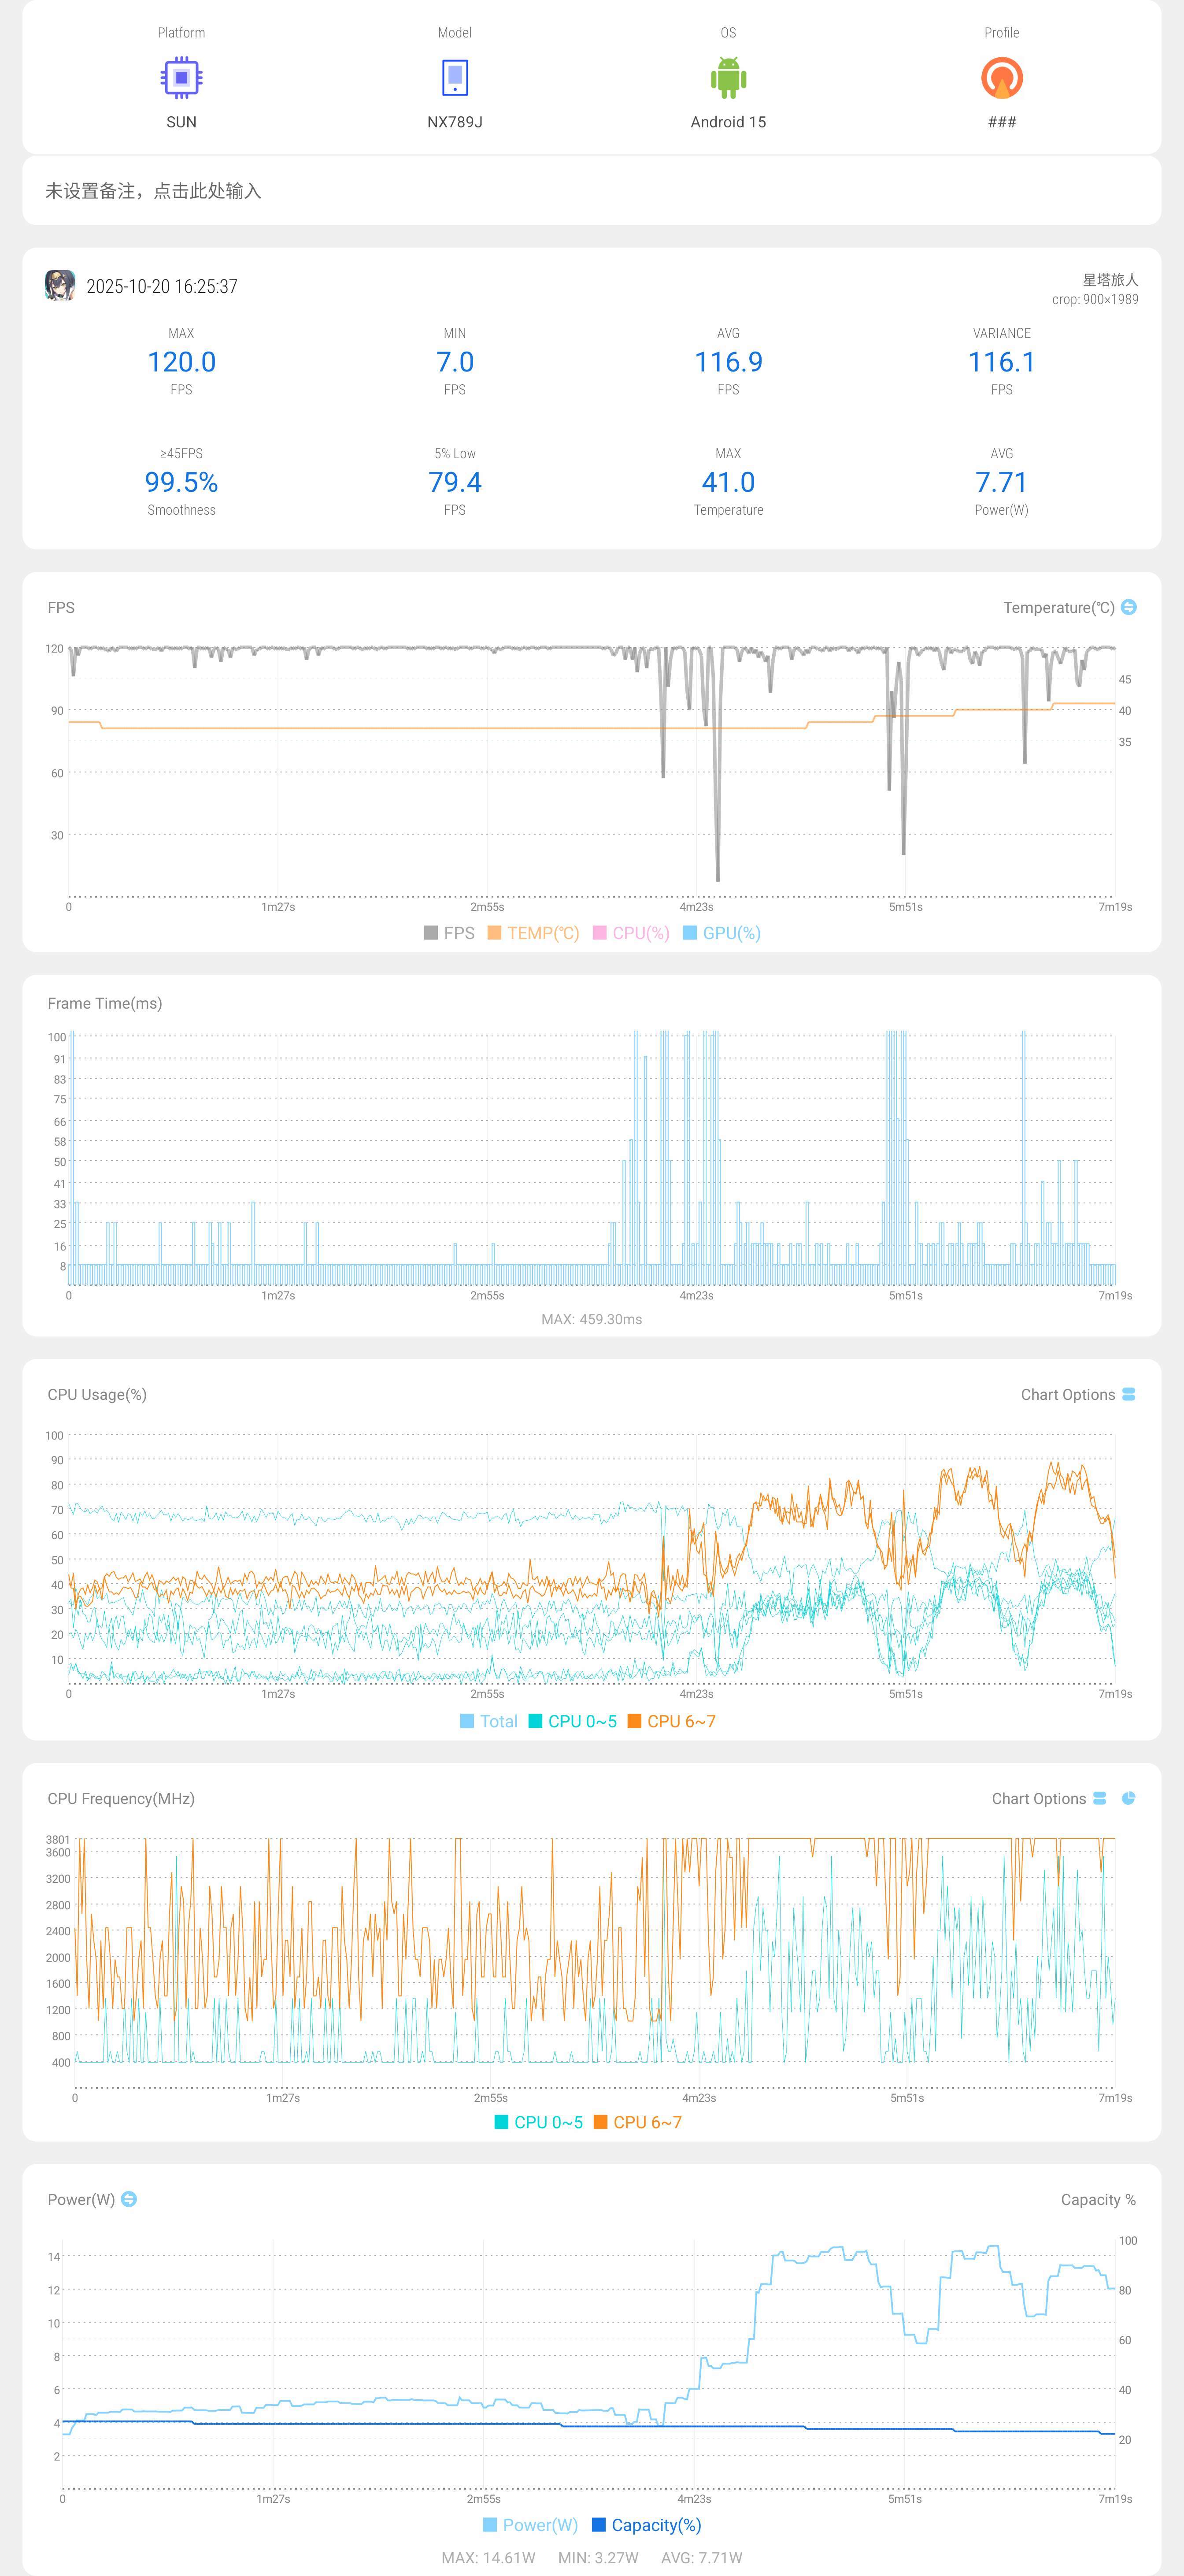Click the swap icon next to Temperature(℃)
1184x2576 pixels.
click(1129, 607)
